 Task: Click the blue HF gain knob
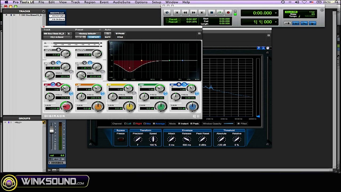192,107
